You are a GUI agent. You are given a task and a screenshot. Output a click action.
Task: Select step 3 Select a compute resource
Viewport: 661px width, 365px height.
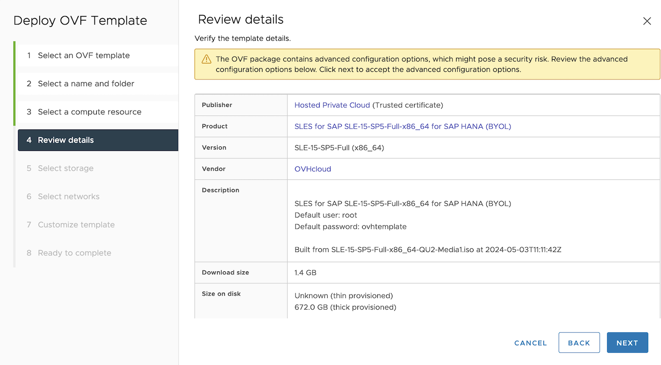(90, 112)
